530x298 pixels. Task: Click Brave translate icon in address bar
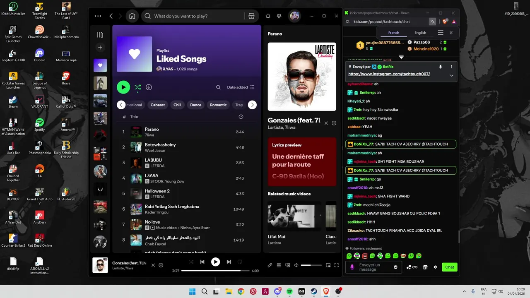click(x=432, y=22)
